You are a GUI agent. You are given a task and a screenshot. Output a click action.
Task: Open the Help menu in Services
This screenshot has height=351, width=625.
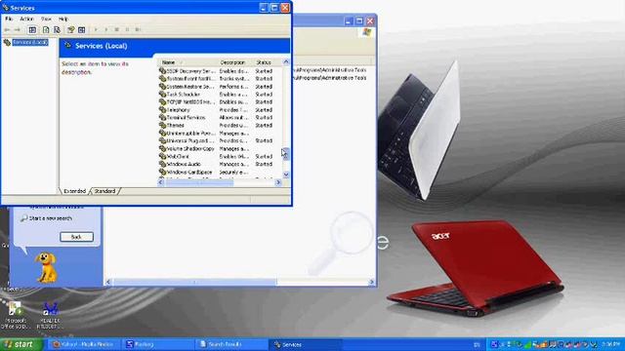(62, 19)
